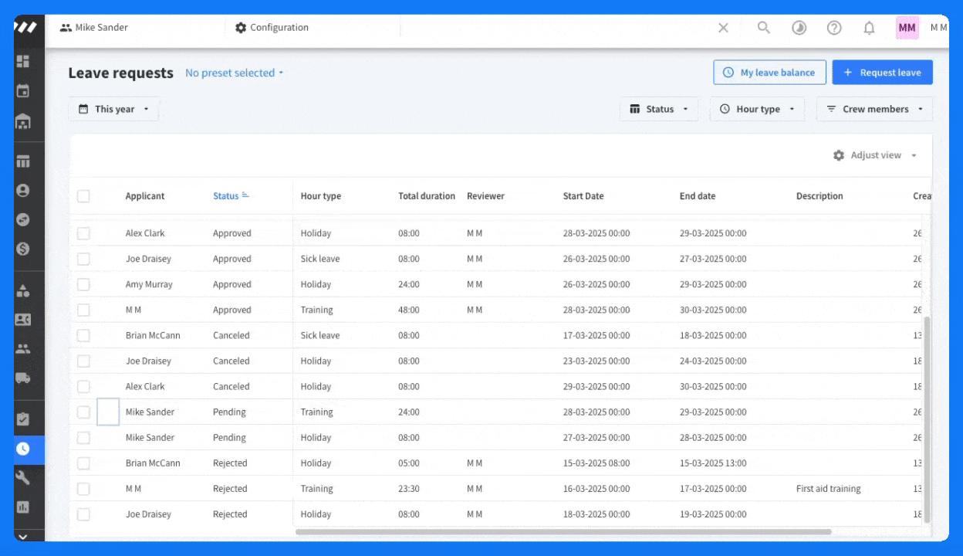Check the Alex Clark Approved row checkbox

coord(83,233)
